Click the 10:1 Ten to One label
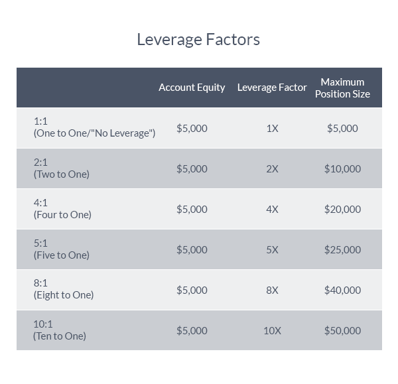The height and width of the screenshot is (384, 398). (x=60, y=330)
